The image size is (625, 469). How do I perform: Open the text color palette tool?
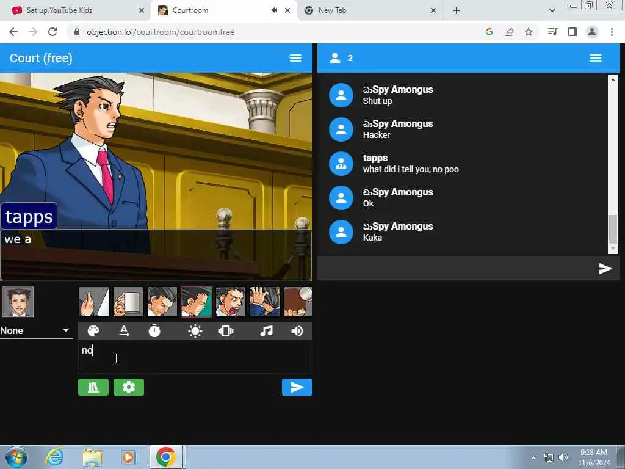(93, 331)
